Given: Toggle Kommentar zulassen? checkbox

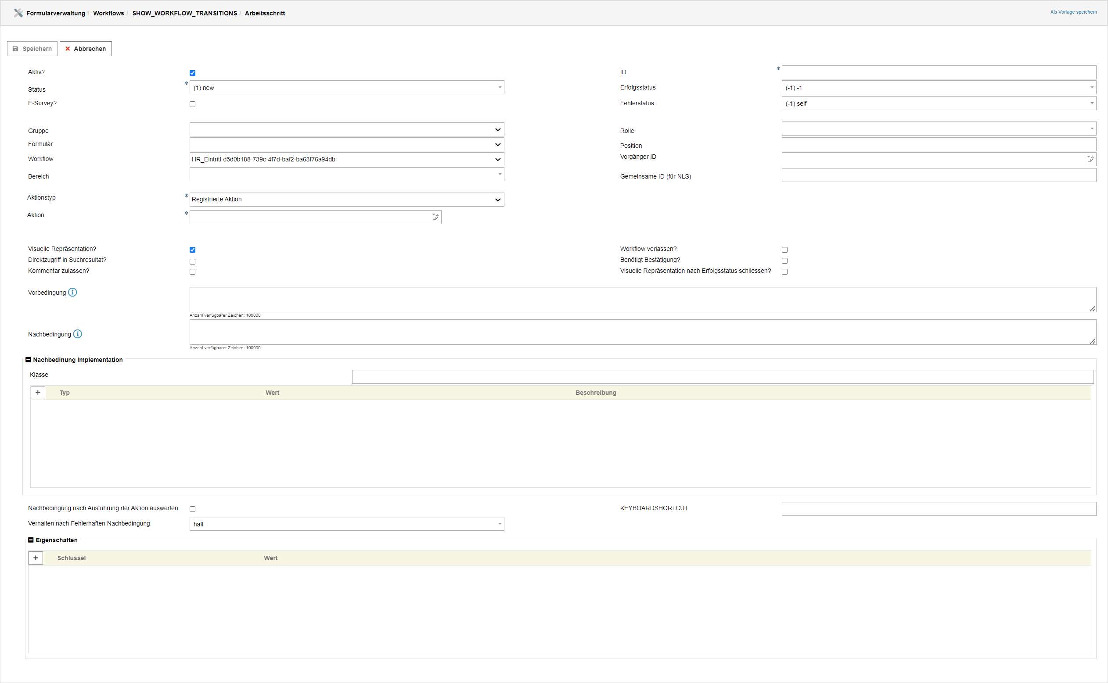Looking at the screenshot, I should coord(193,272).
